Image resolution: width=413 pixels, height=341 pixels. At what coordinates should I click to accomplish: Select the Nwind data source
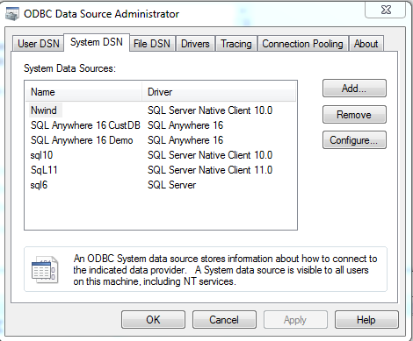pyautogui.click(x=161, y=110)
